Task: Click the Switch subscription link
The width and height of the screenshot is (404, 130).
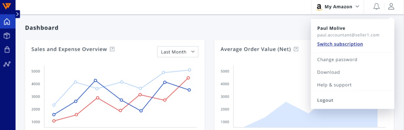Action: coord(340,44)
